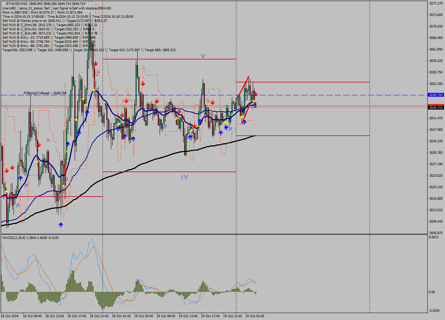This screenshot has width=445, height=320.
Task: Click the 2620.155 price axis label
Action: point(436,187)
